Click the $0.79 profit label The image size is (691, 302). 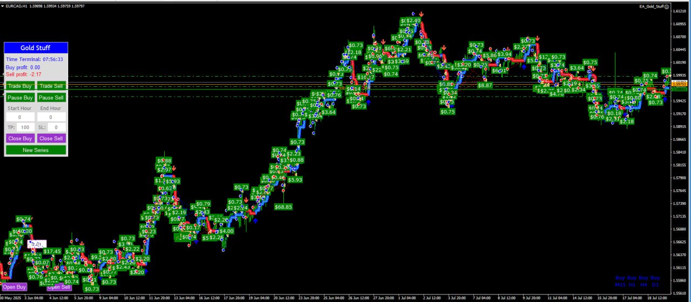click(x=203, y=204)
